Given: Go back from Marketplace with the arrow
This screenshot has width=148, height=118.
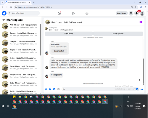Looking at the screenshot, I should (4, 20).
